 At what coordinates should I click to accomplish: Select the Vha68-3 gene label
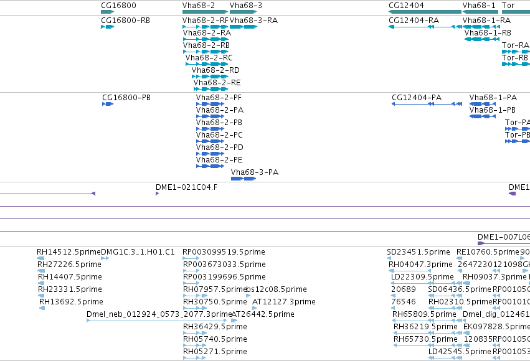(246, 6)
